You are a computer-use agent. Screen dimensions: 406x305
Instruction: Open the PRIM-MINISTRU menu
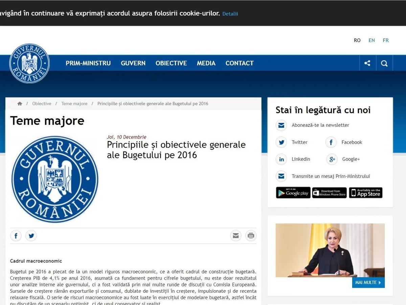point(88,63)
